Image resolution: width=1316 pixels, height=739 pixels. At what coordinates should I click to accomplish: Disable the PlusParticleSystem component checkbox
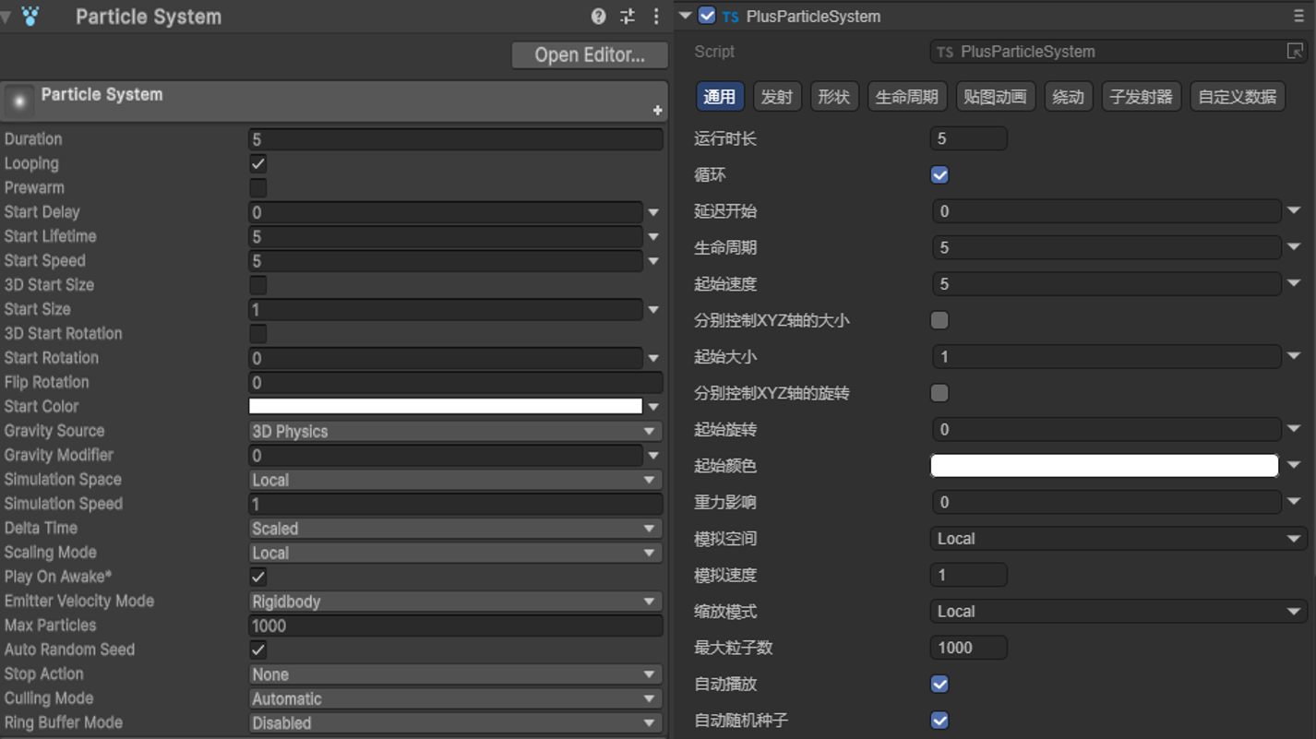tap(707, 16)
